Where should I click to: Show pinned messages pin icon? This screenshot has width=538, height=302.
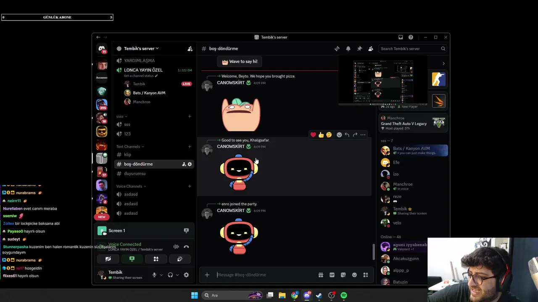[x=359, y=49]
